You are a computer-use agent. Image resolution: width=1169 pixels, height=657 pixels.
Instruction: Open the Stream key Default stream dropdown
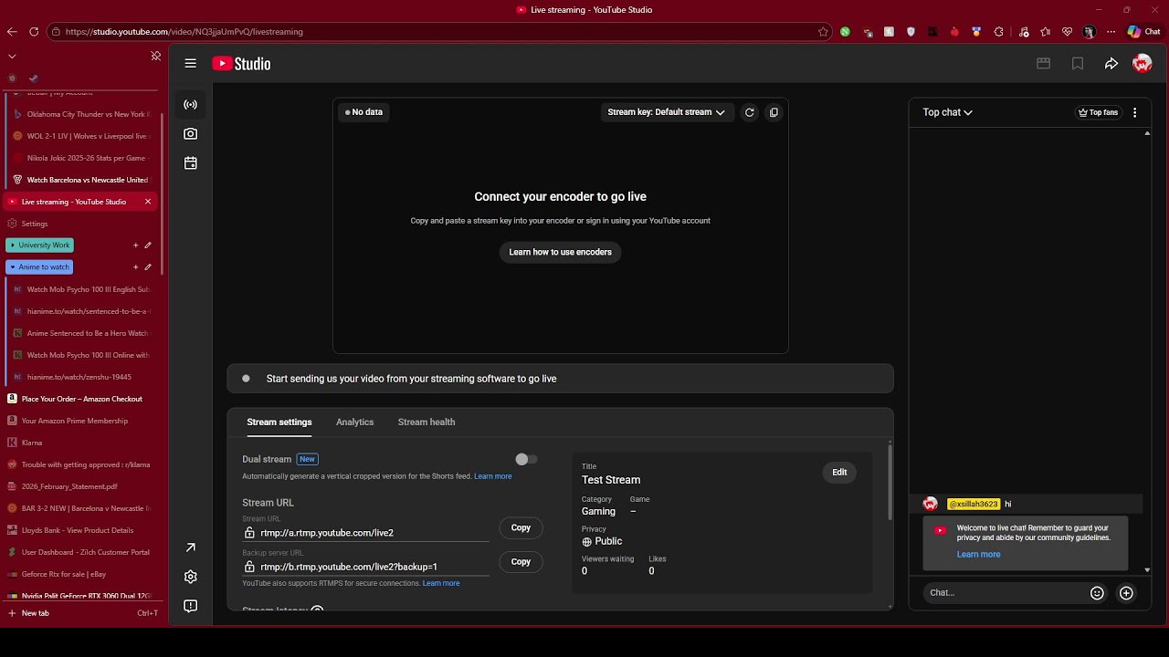coord(666,112)
